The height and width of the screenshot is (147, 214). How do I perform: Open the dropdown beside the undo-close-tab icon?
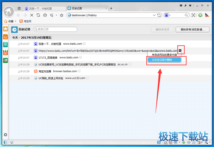[56, 15]
